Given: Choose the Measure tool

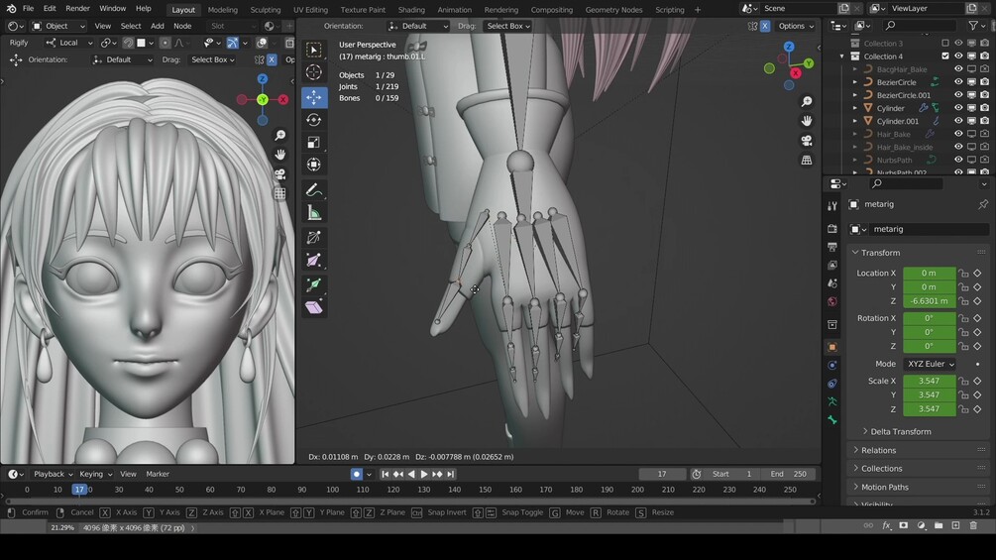Looking at the screenshot, I should [x=314, y=213].
